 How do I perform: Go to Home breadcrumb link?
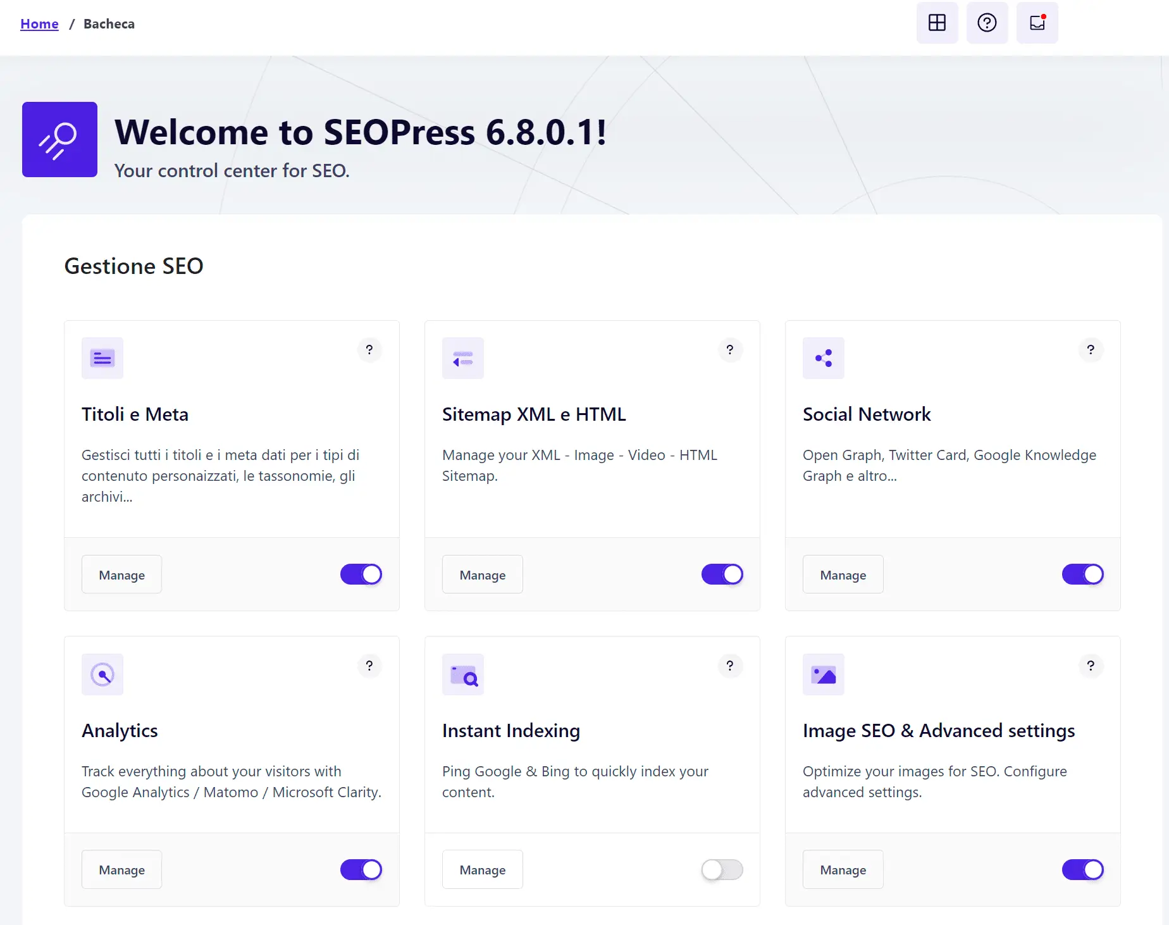(x=39, y=24)
